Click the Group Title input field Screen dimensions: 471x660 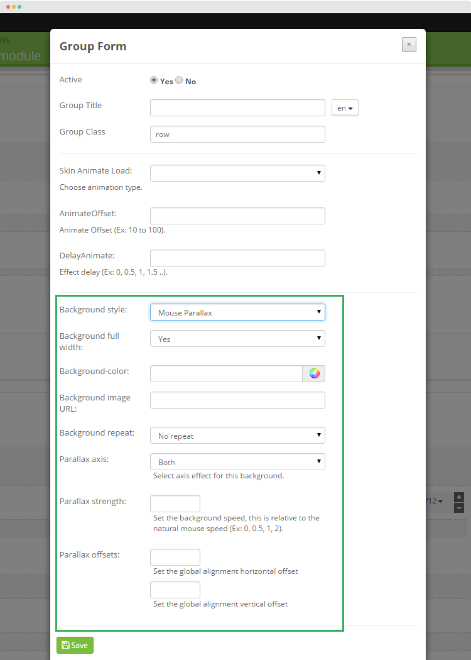point(237,107)
